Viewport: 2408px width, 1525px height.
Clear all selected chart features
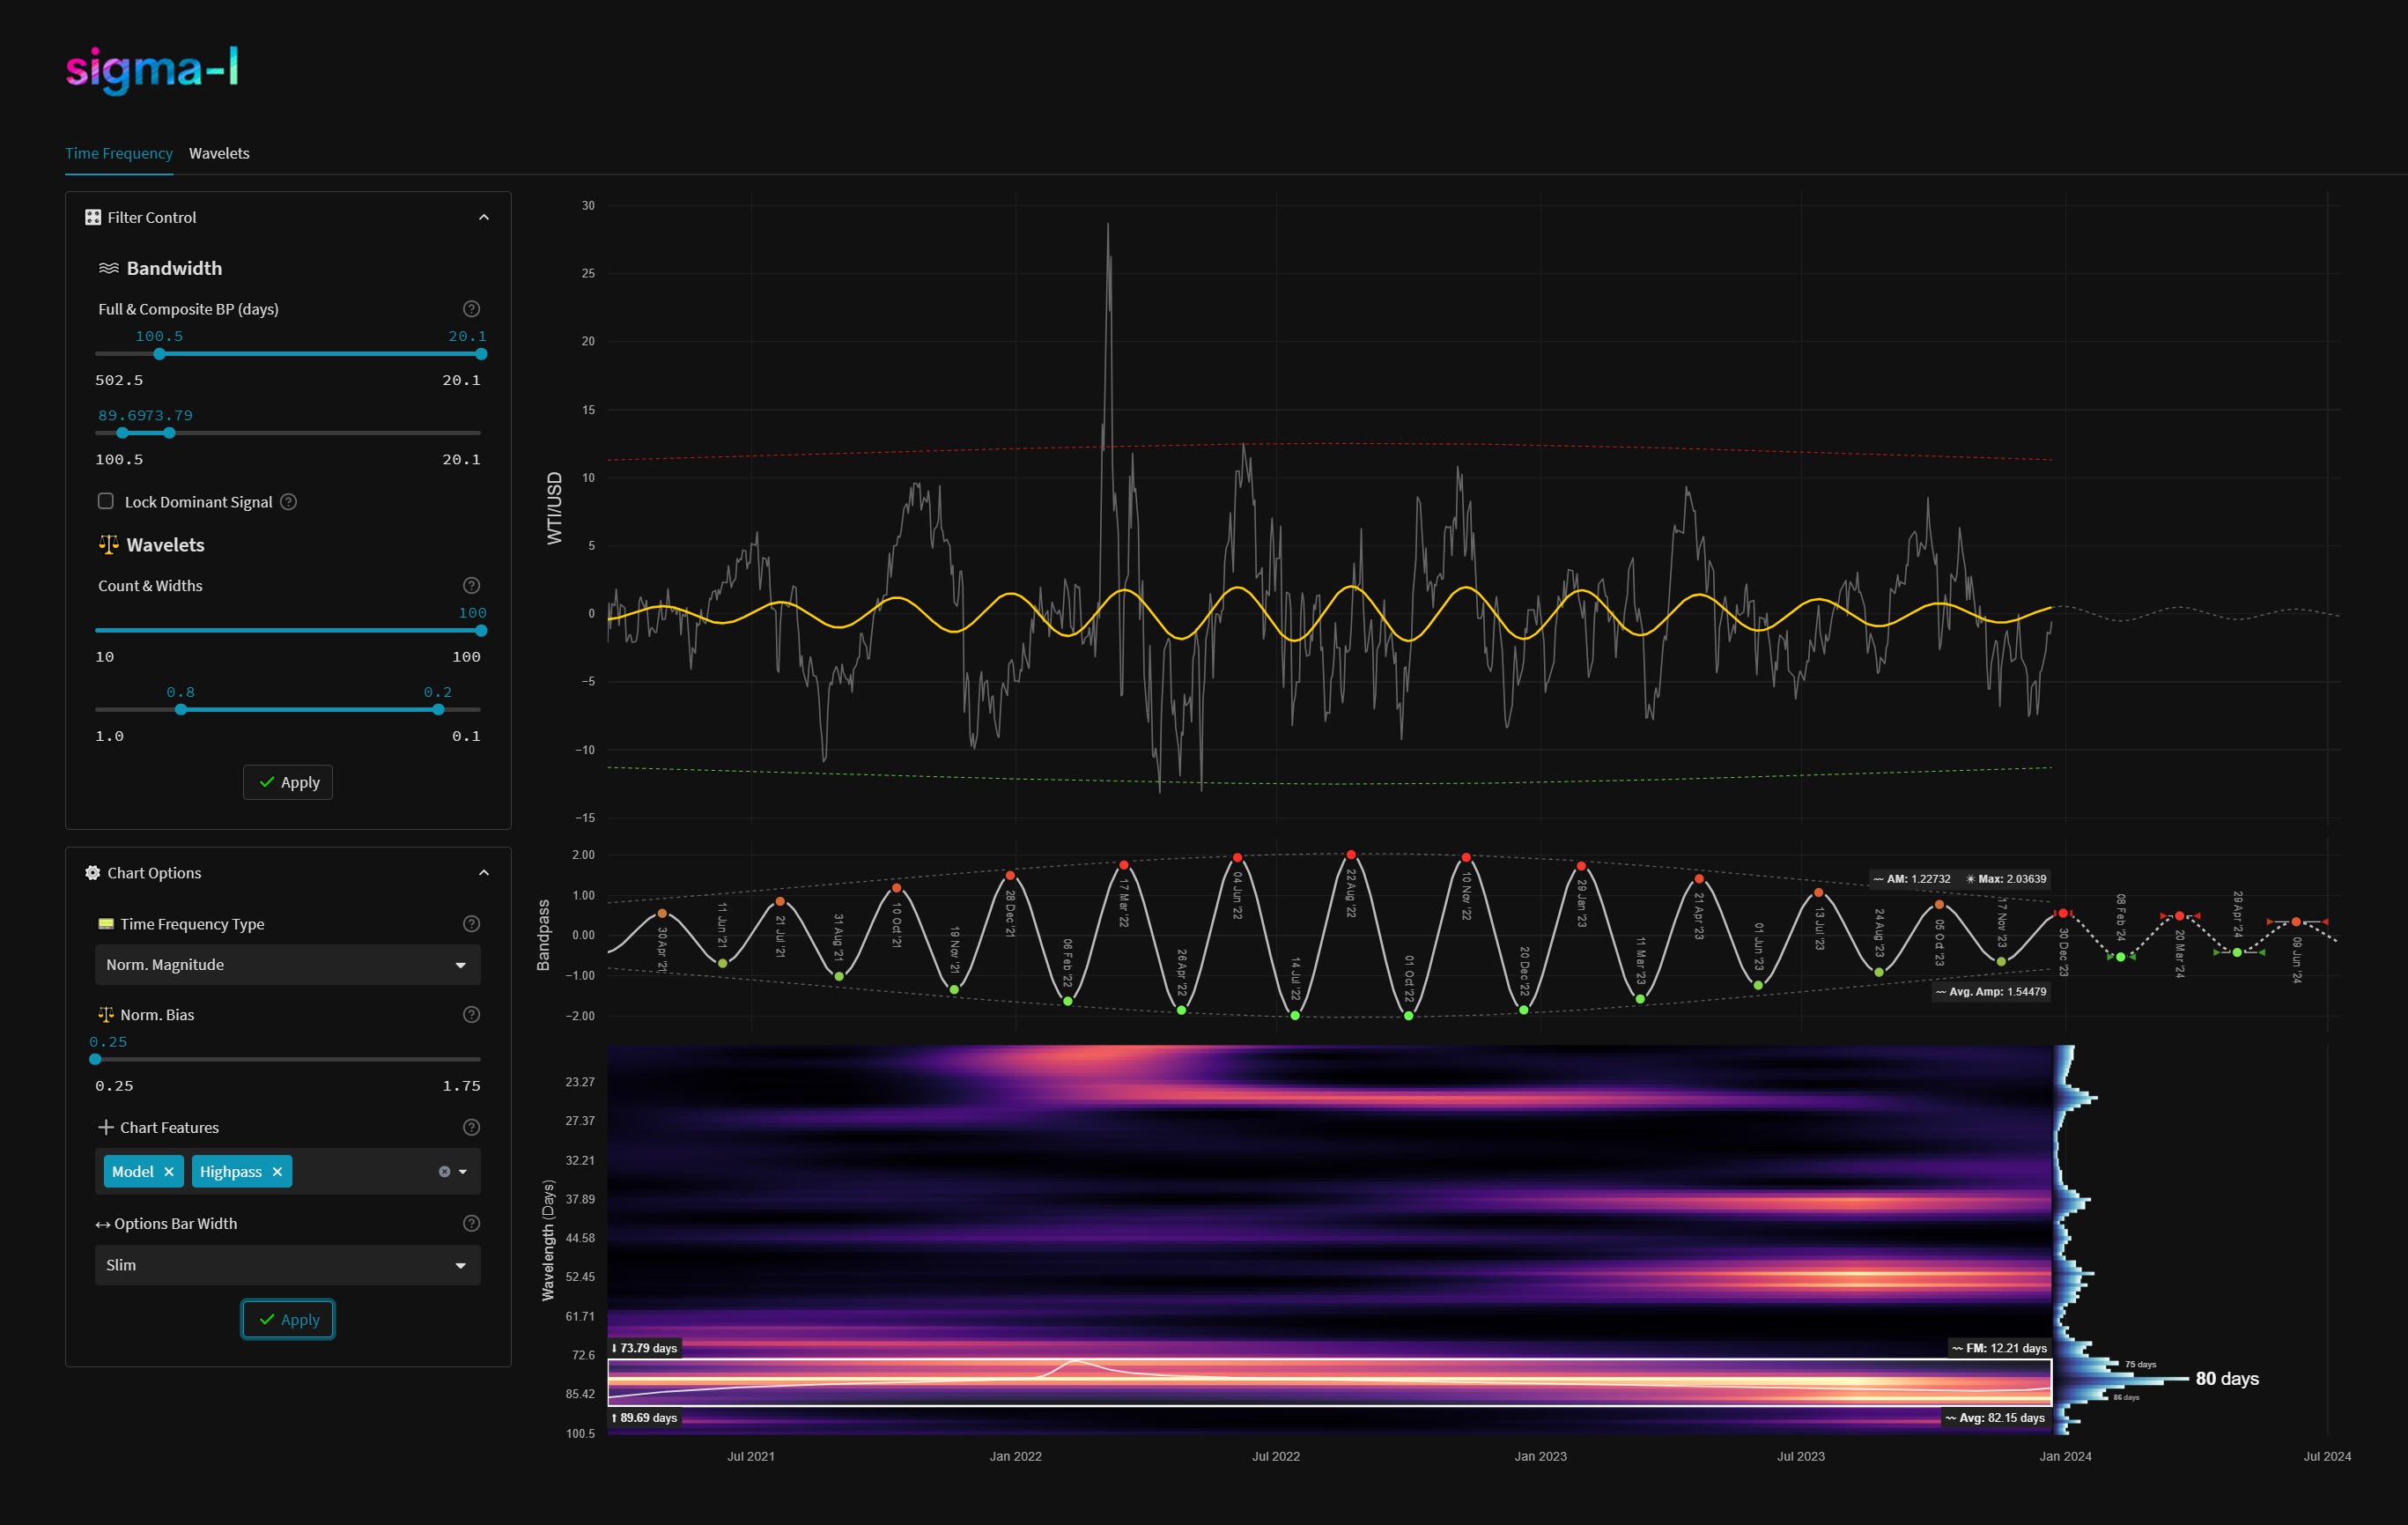tap(444, 1172)
